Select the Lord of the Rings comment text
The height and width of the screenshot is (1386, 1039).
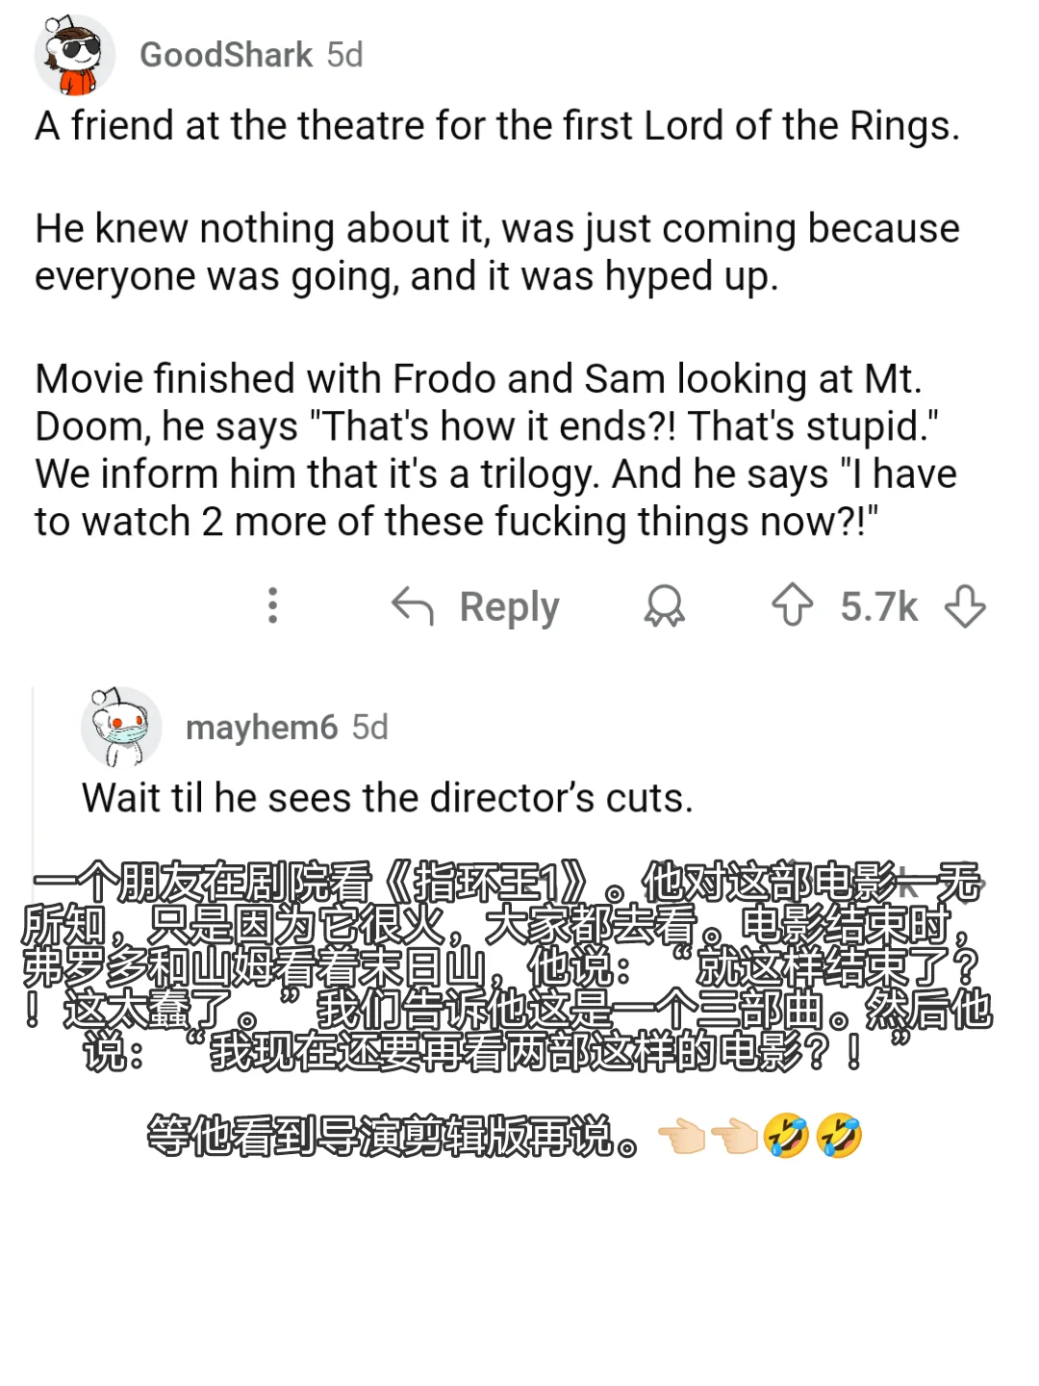497,323
